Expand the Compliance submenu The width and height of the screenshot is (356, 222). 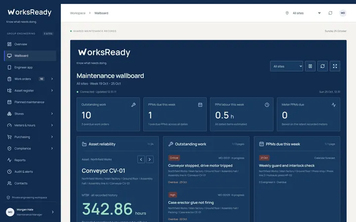click(52, 148)
